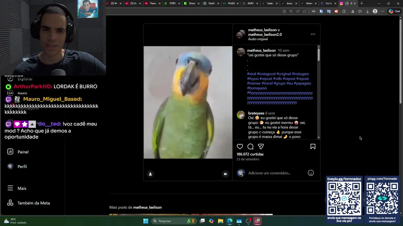Mute the Instagram tab via speaker icon

coord(347,3)
